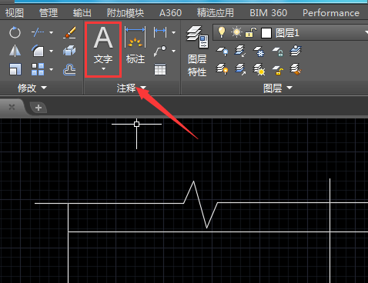Click the Match Layer tool icon

[x=296, y=69]
